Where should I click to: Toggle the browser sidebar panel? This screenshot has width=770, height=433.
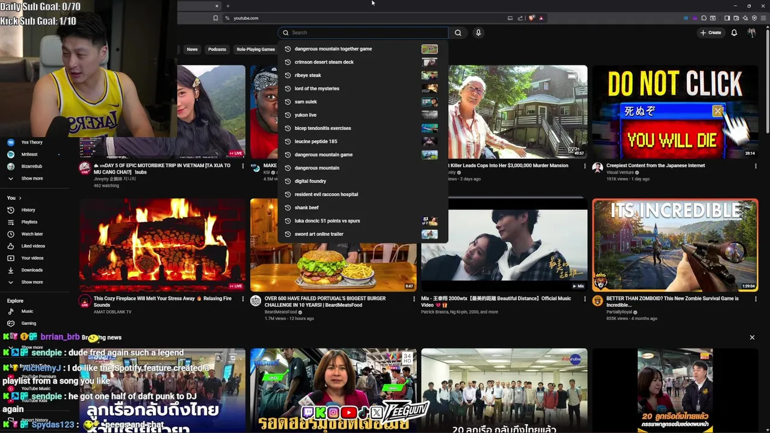[727, 18]
